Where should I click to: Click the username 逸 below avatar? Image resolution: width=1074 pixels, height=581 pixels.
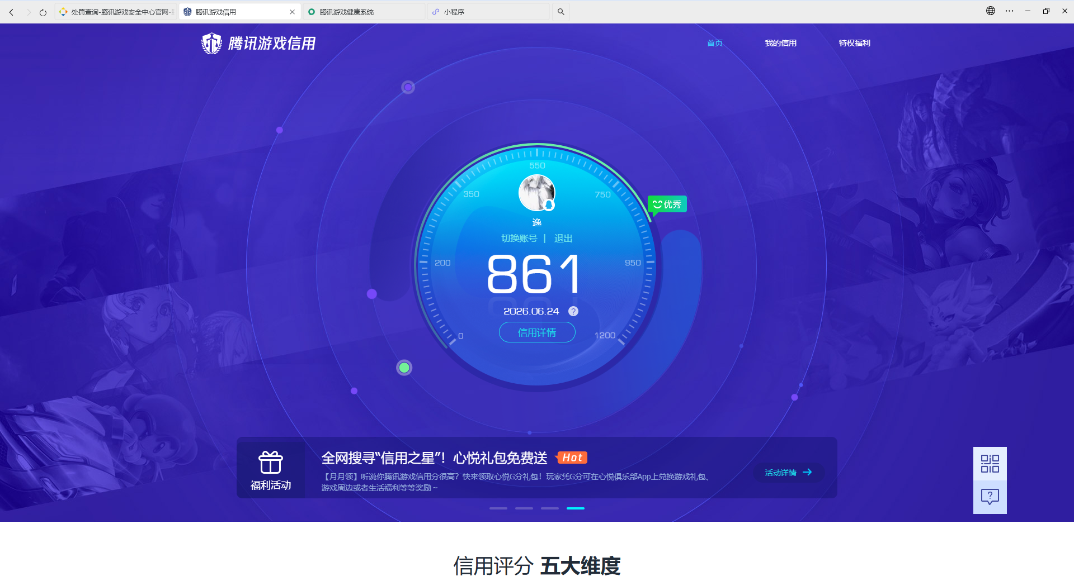point(537,223)
